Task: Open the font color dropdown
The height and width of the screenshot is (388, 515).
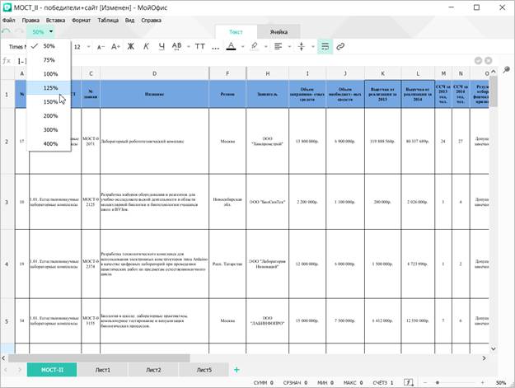Action: (x=243, y=46)
